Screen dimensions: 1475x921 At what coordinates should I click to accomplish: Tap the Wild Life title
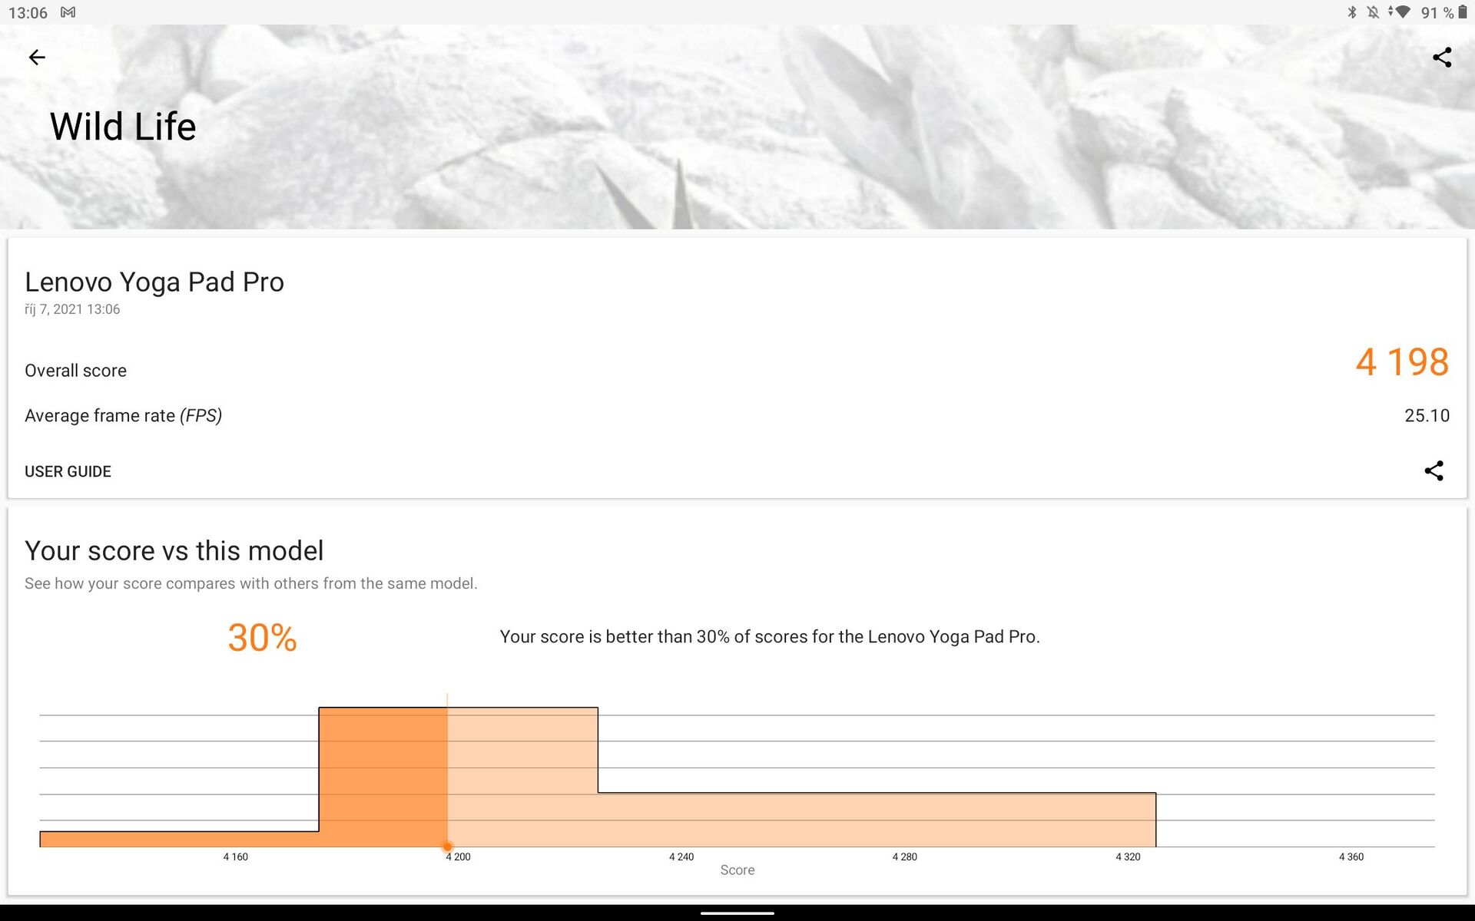point(123,127)
